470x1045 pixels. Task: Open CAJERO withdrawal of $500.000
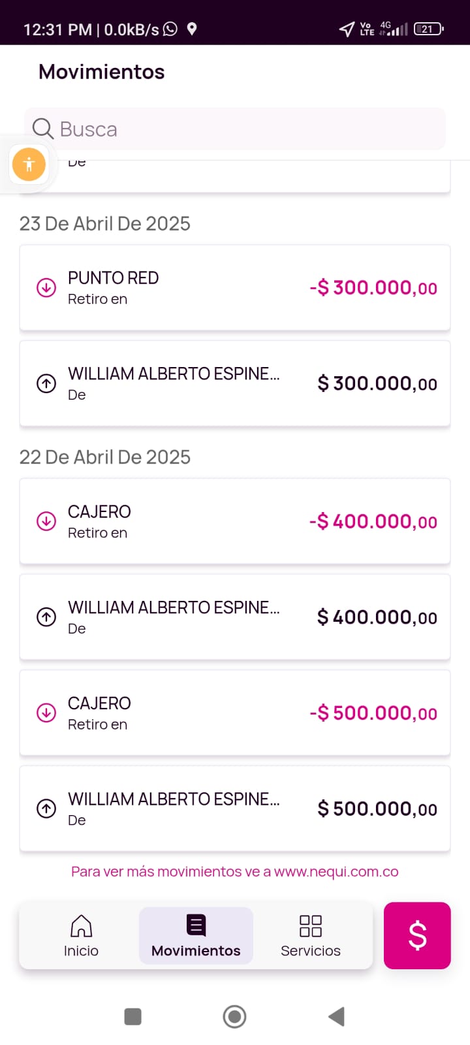[235, 713]
